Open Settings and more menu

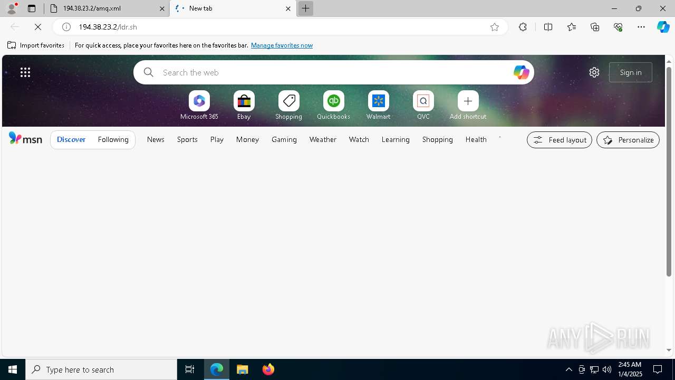point(641,27)
